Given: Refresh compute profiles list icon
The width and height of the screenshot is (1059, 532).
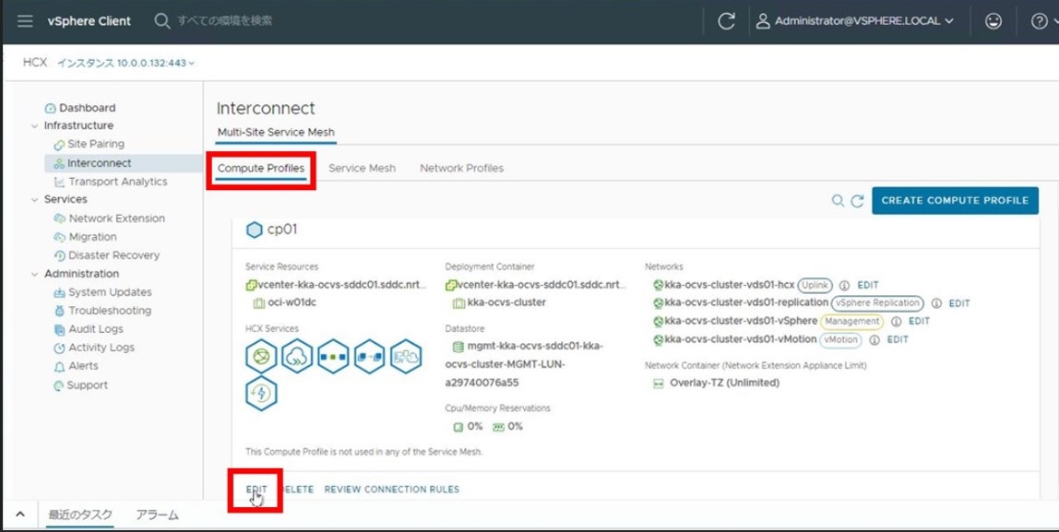Looking at the screenshot, I should 857,200.
